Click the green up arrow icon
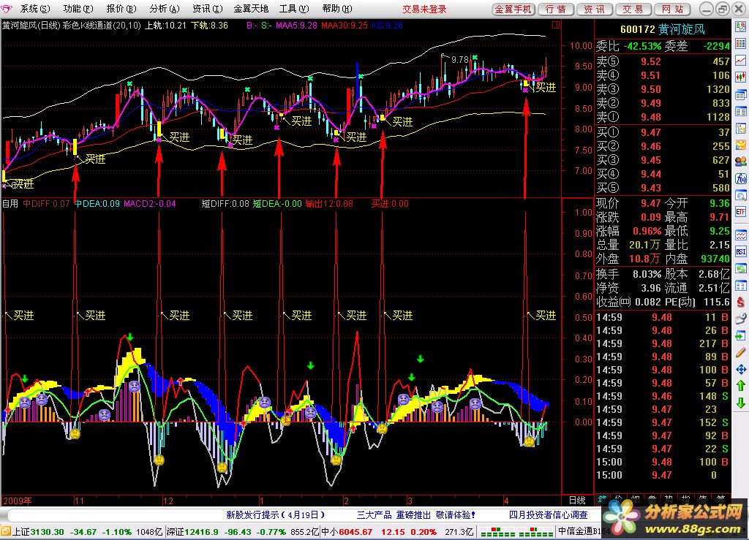 (740, 385)
